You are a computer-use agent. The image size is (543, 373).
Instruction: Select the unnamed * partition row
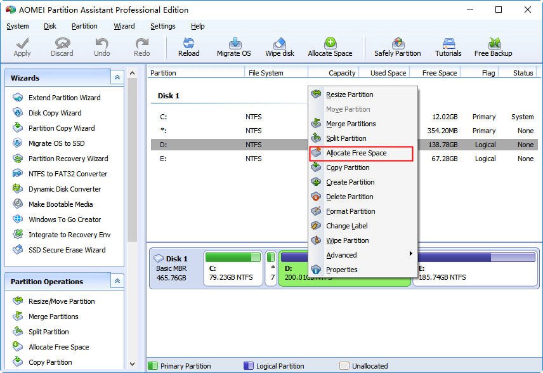344,131
